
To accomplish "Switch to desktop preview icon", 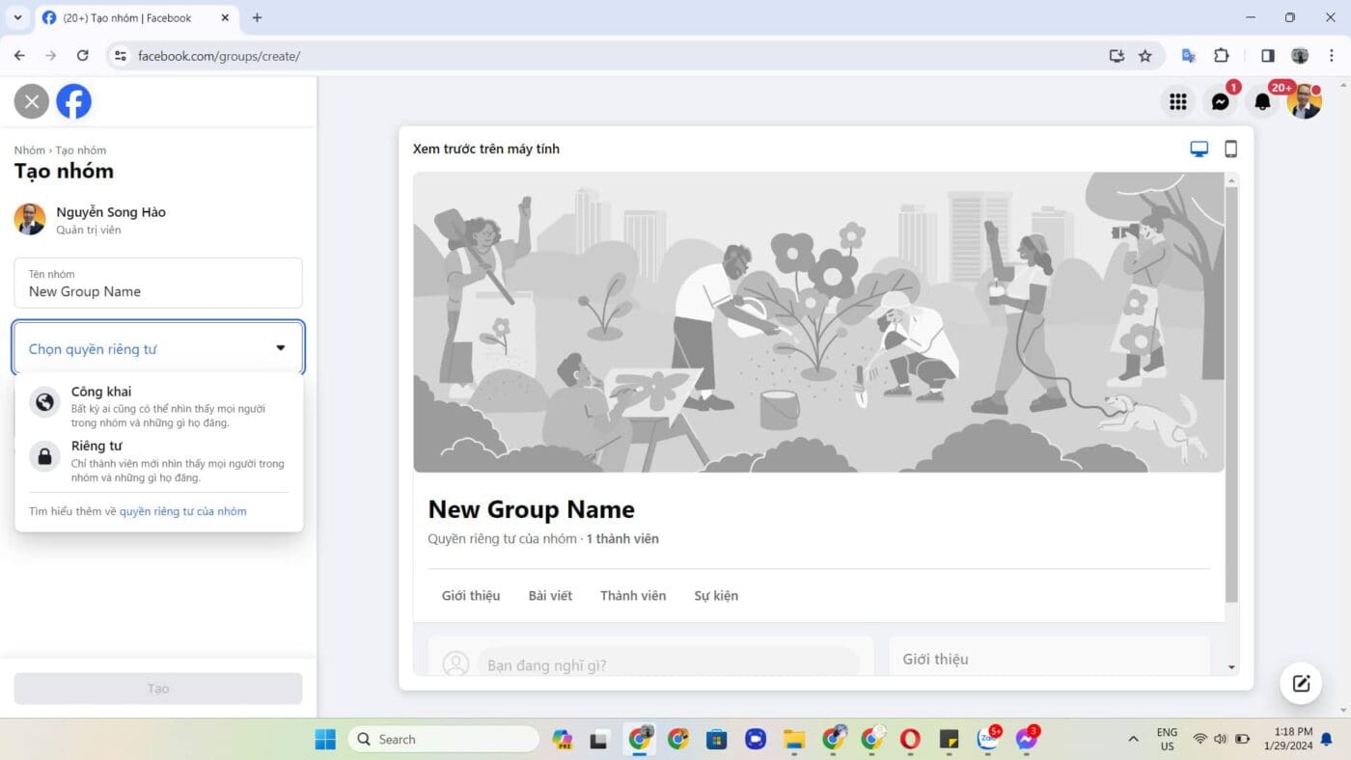I will tap(1199, 149).
